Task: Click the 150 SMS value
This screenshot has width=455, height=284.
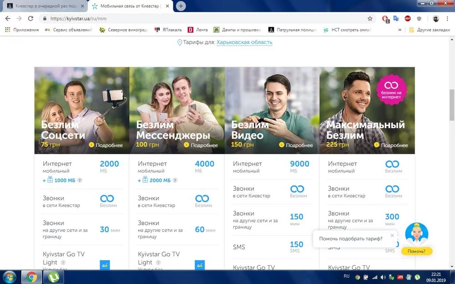Action: (296, 247)
